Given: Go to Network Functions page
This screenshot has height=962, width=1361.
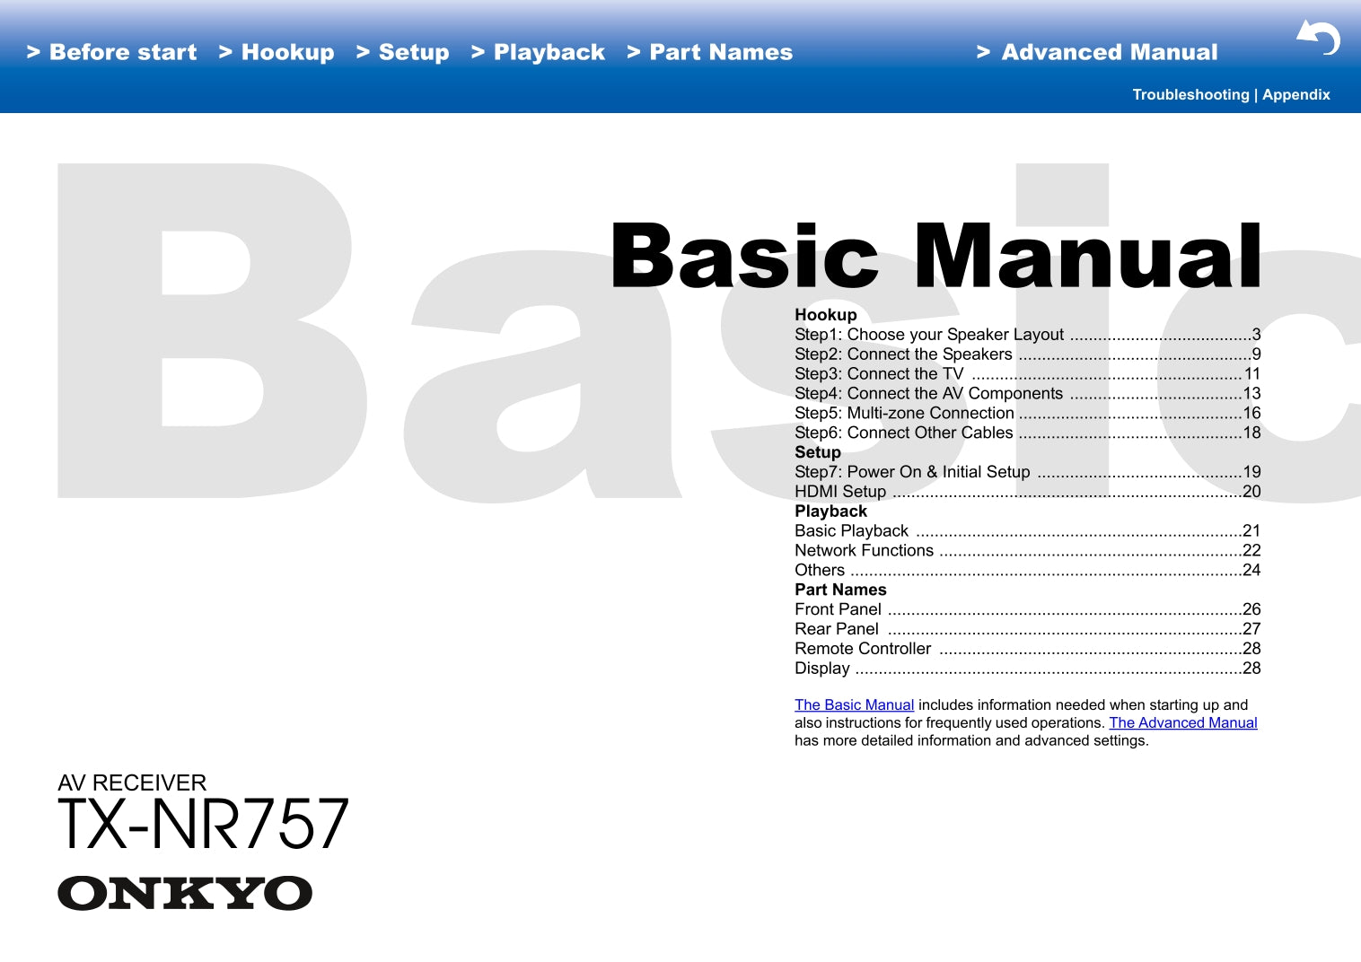Looking at the screenshot, I should tap(864, 550).
